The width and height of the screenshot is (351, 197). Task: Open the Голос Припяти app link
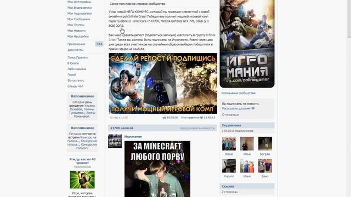(78, 57)
